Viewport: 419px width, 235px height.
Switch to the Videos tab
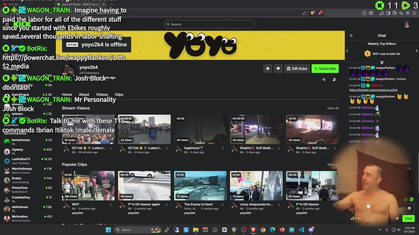coord(102,95)
